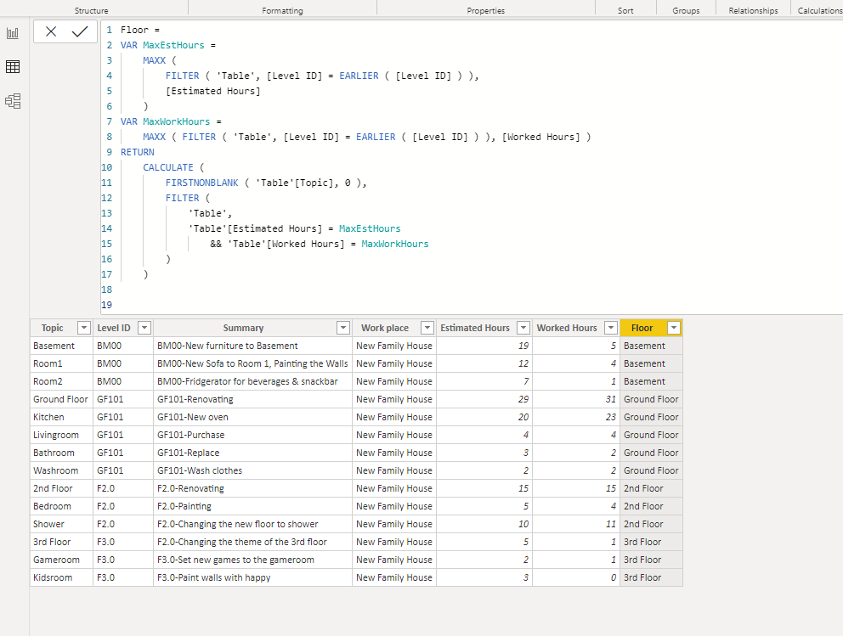843x636 pixels.
Task: Select the Shower topic cell
Action: (61, 524)
